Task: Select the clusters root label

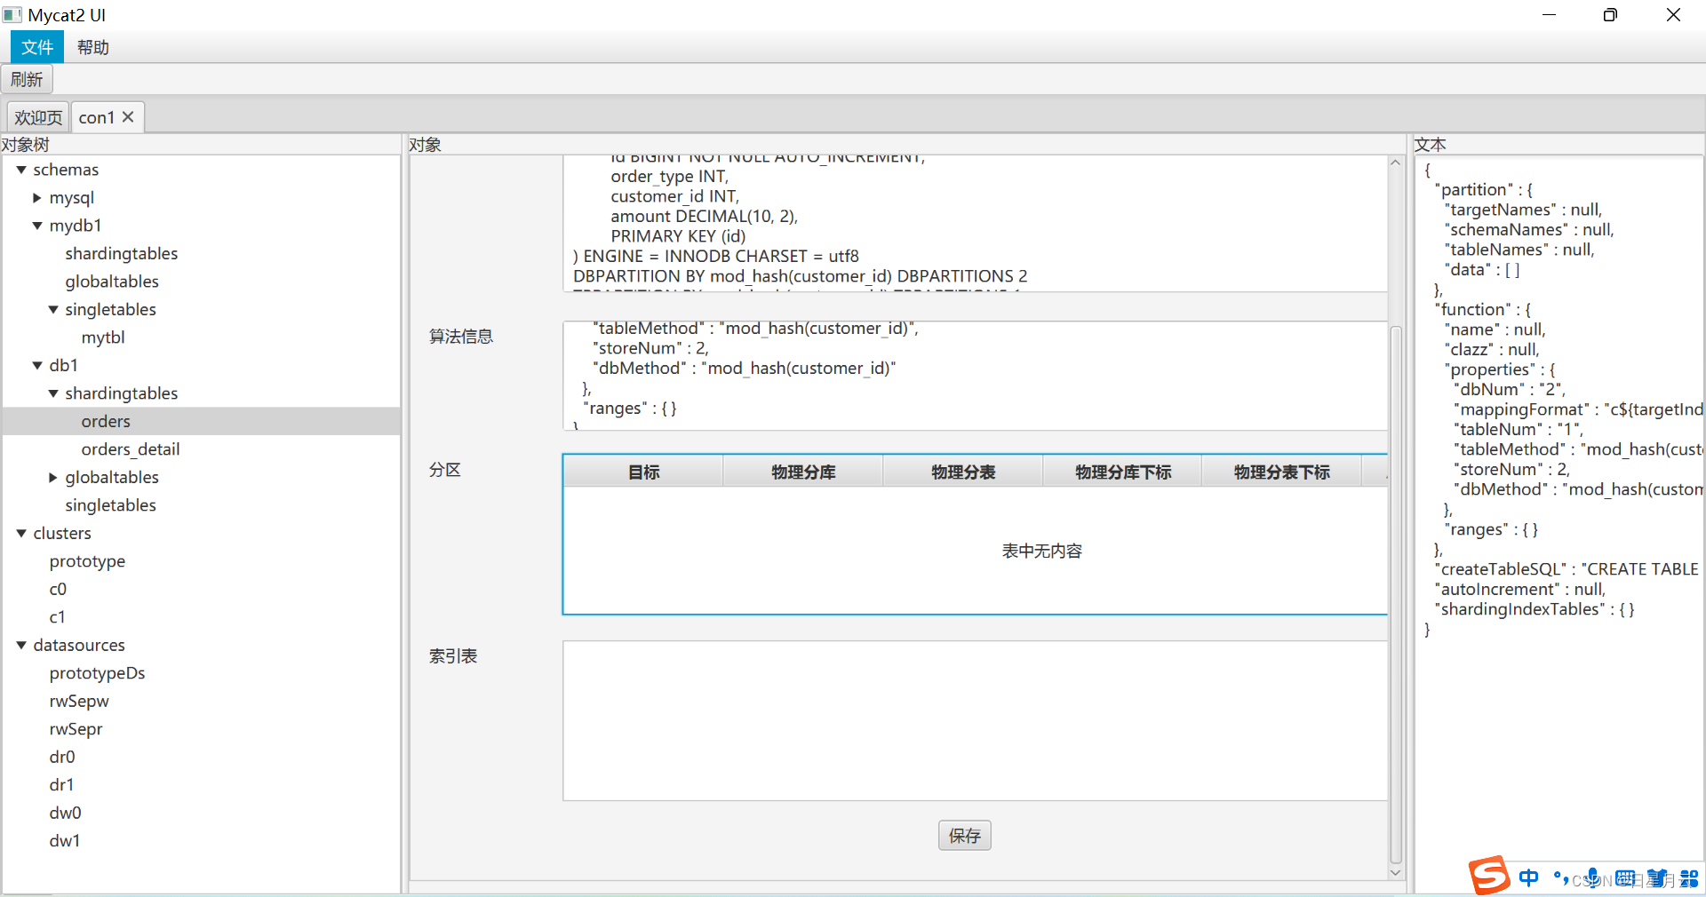Action: [62, 534]
